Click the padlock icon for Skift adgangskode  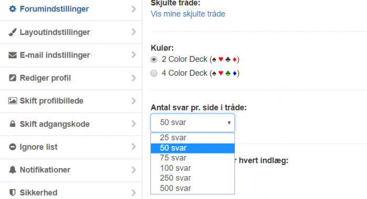(13, 124)
